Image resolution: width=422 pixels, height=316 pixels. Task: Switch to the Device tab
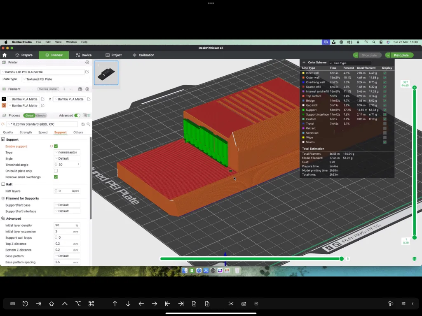pyautogui.click(x=84, y=55)
